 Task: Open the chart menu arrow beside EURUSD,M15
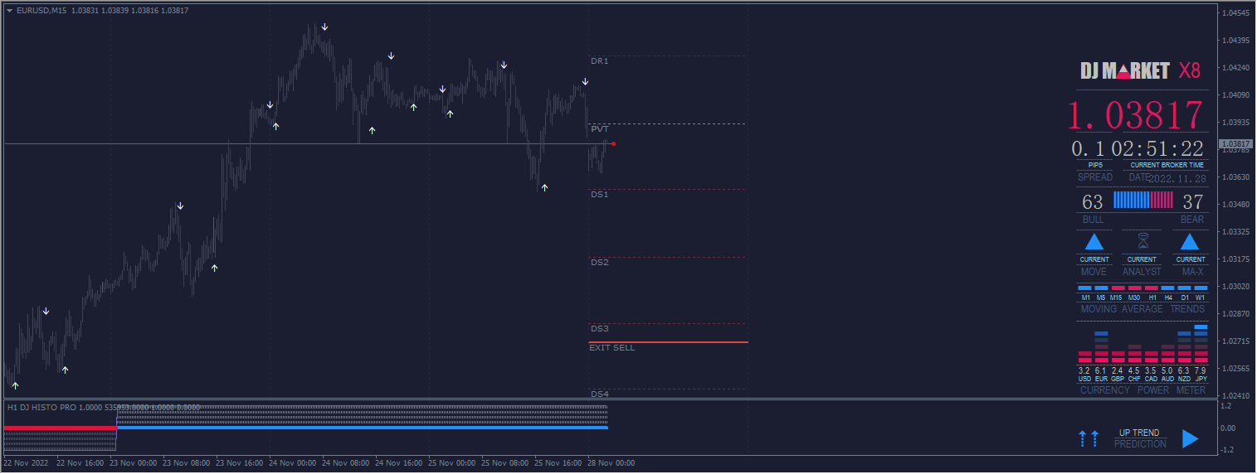pyautogui.click(x=9, y=10)
